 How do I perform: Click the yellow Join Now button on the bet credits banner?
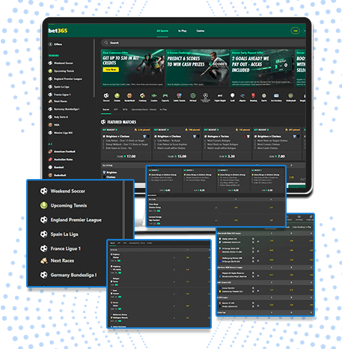coord(111,70)
